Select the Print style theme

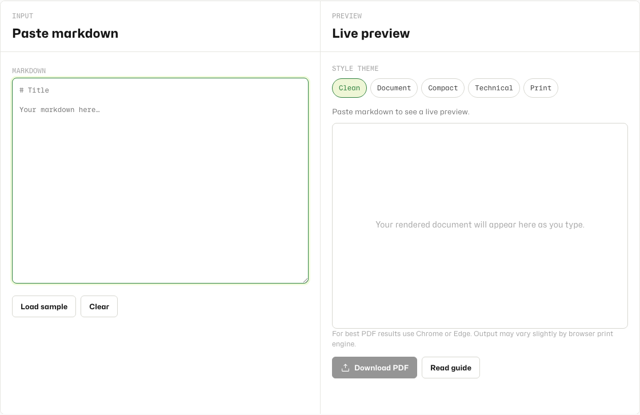click(x=541, y=88)
